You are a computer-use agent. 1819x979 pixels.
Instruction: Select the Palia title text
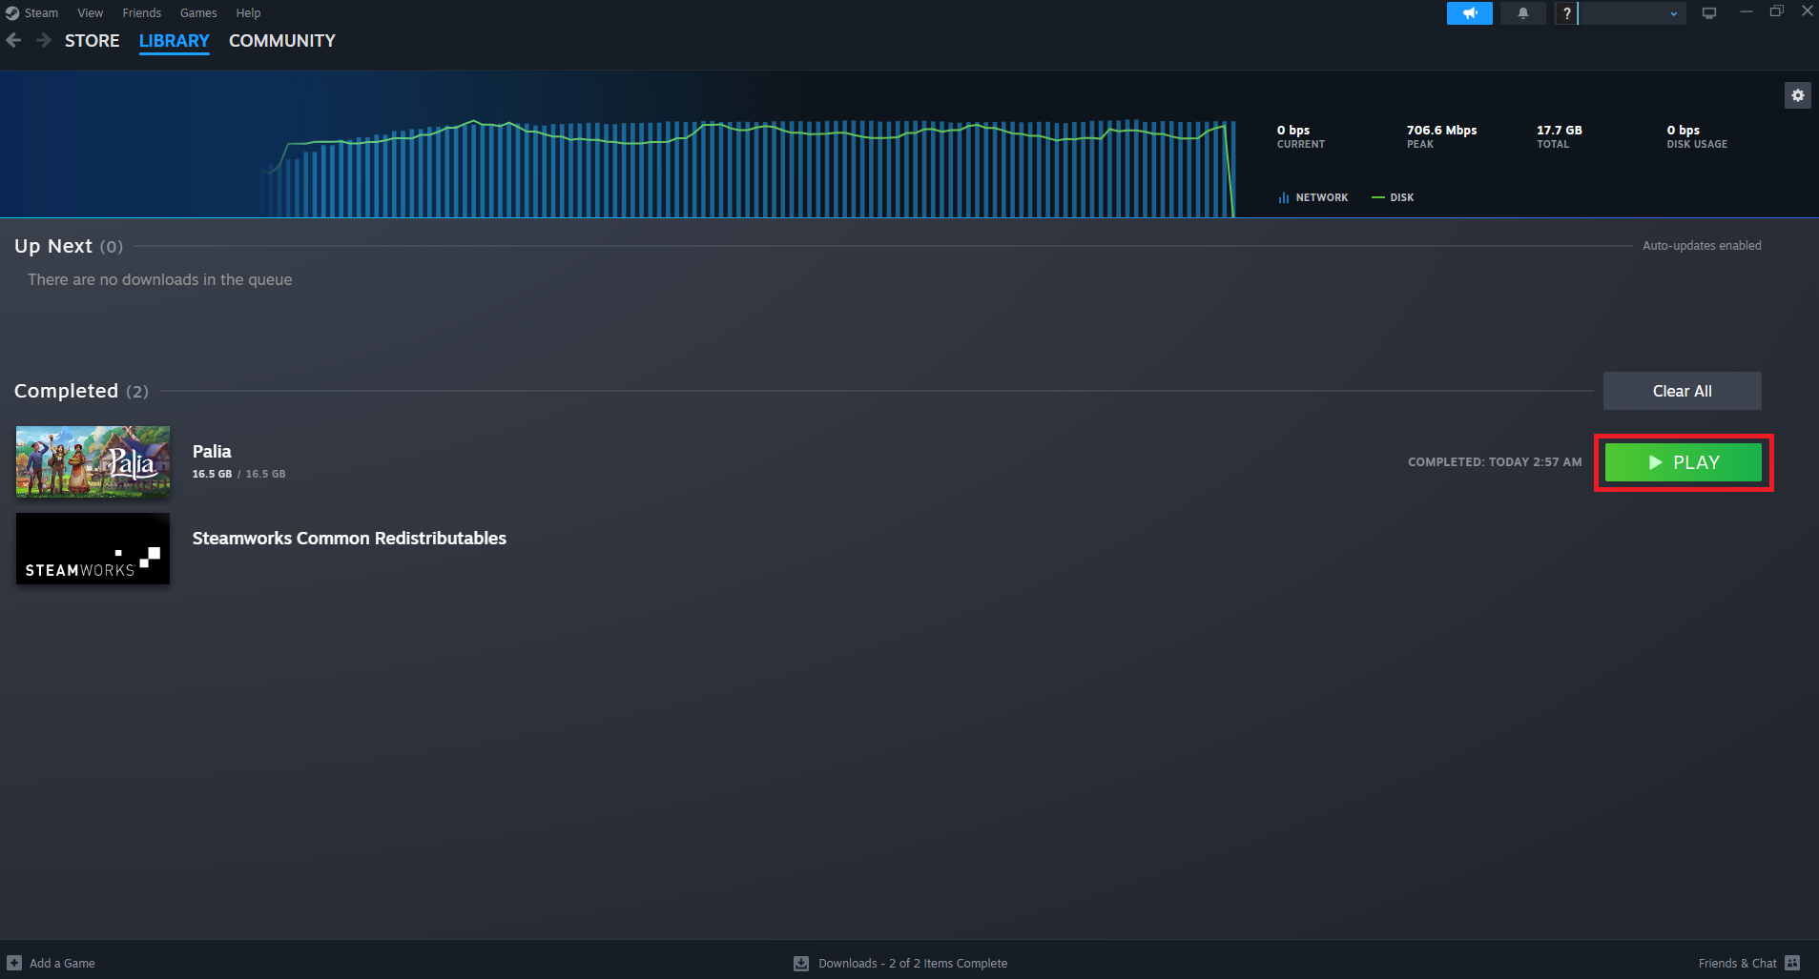point(212,451)
